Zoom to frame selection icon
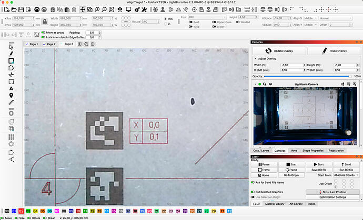363x220 pixels. (x=112, y=9)
